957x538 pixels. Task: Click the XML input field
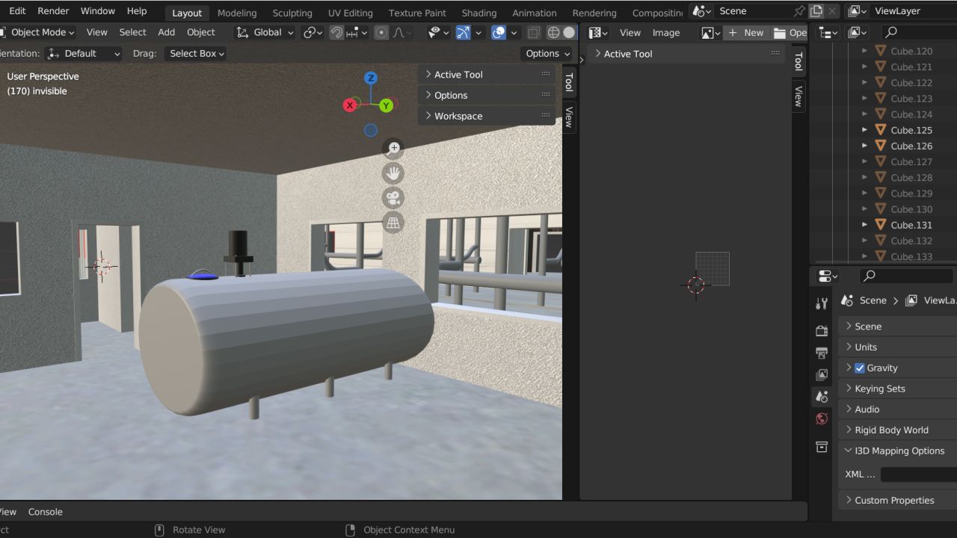pos(919,474)
